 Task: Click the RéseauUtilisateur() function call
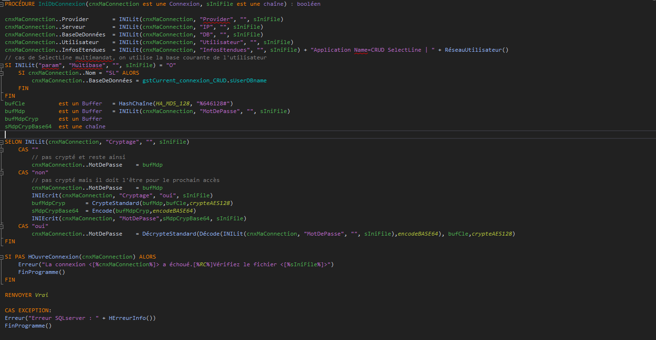point(477,50)
